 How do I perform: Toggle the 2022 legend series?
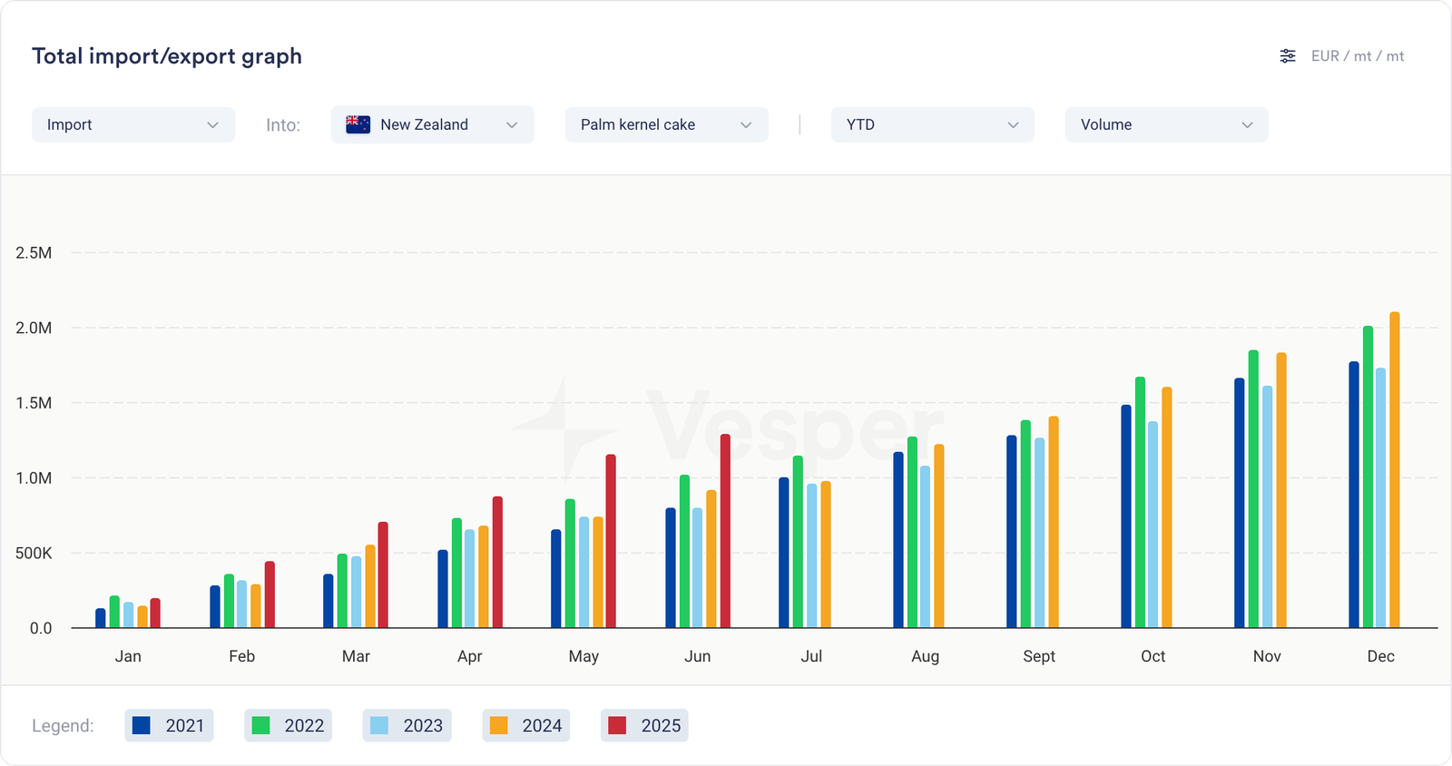pyautogui.click(x=289, y=726)
